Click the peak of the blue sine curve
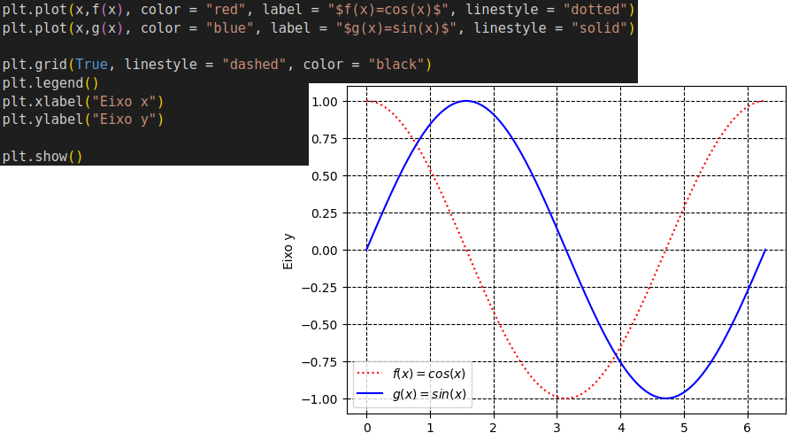The width and height of the screenshot is (791, 433). [466, 101]
